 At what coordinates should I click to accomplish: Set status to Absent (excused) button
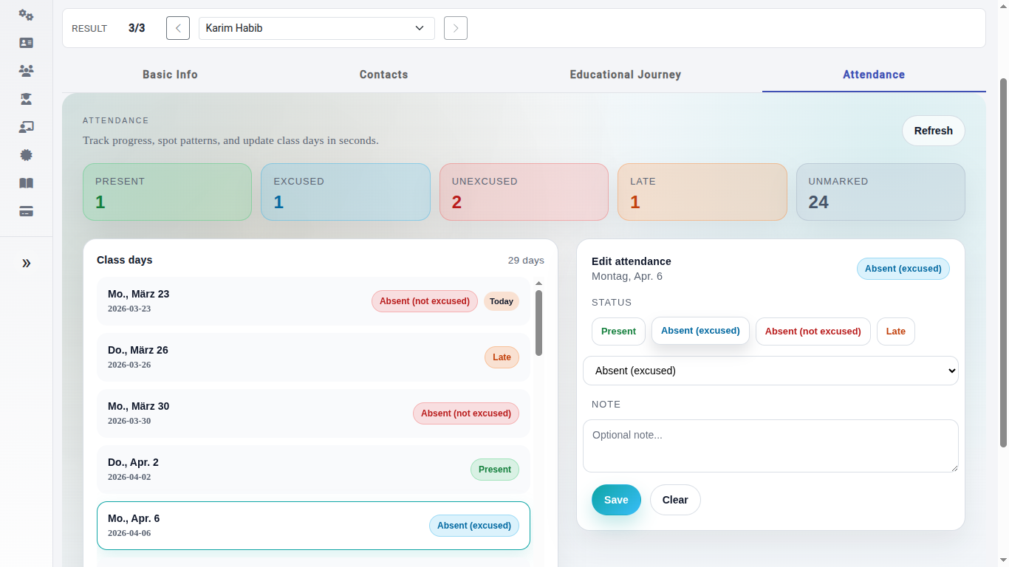click(700, 331)
